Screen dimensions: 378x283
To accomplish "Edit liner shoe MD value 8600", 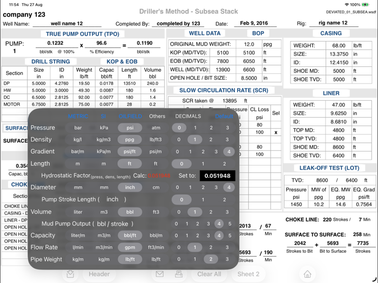I will click(338, 147).
